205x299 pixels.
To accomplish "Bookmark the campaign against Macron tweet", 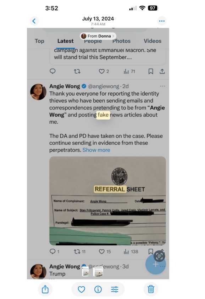I will coord(151,71).
